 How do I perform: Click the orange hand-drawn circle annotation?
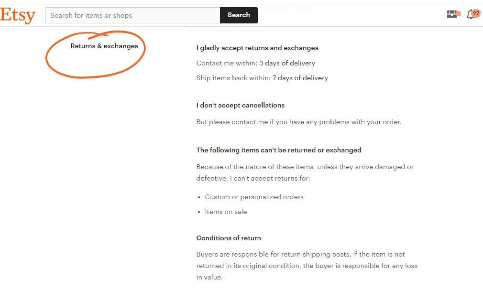click(x=96, y=54)
